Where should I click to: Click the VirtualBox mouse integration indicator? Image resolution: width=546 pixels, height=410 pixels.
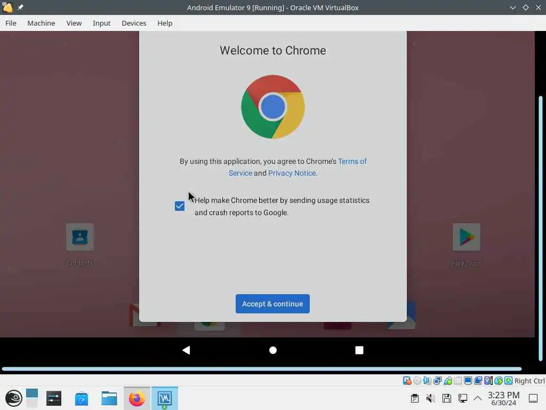pos(499,381)
